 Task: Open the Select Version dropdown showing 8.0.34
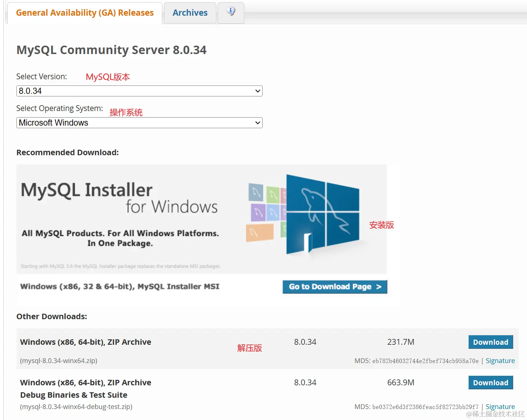pos(139,91)
